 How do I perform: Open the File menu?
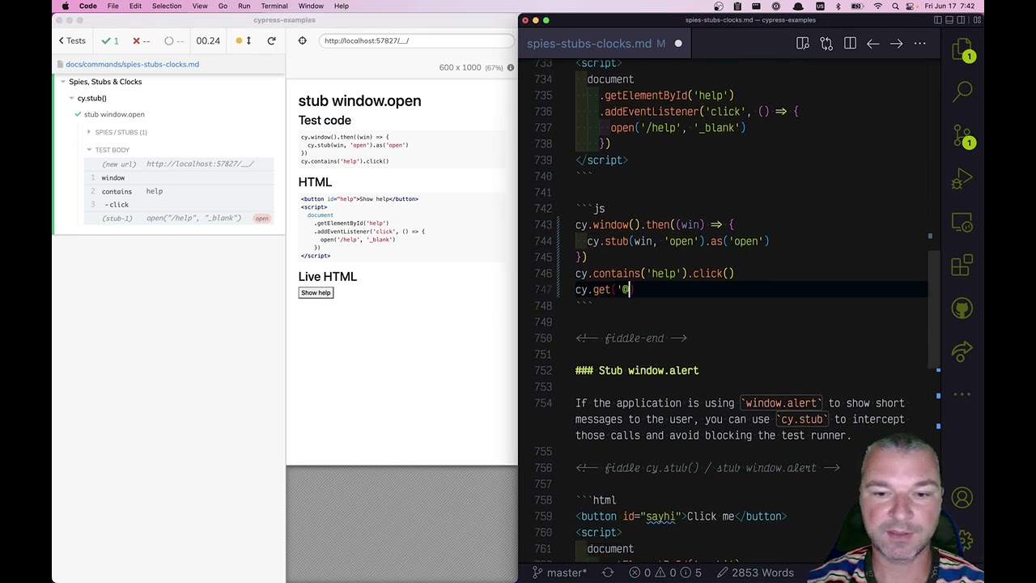(x=113, y=6)
